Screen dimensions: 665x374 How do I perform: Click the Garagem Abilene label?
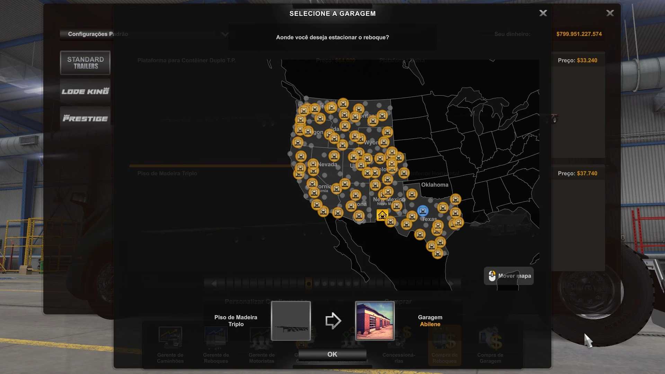[430, 321]
